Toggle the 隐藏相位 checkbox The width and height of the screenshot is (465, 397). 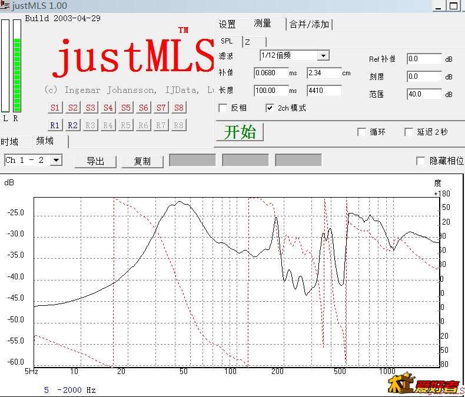(420, 161)
